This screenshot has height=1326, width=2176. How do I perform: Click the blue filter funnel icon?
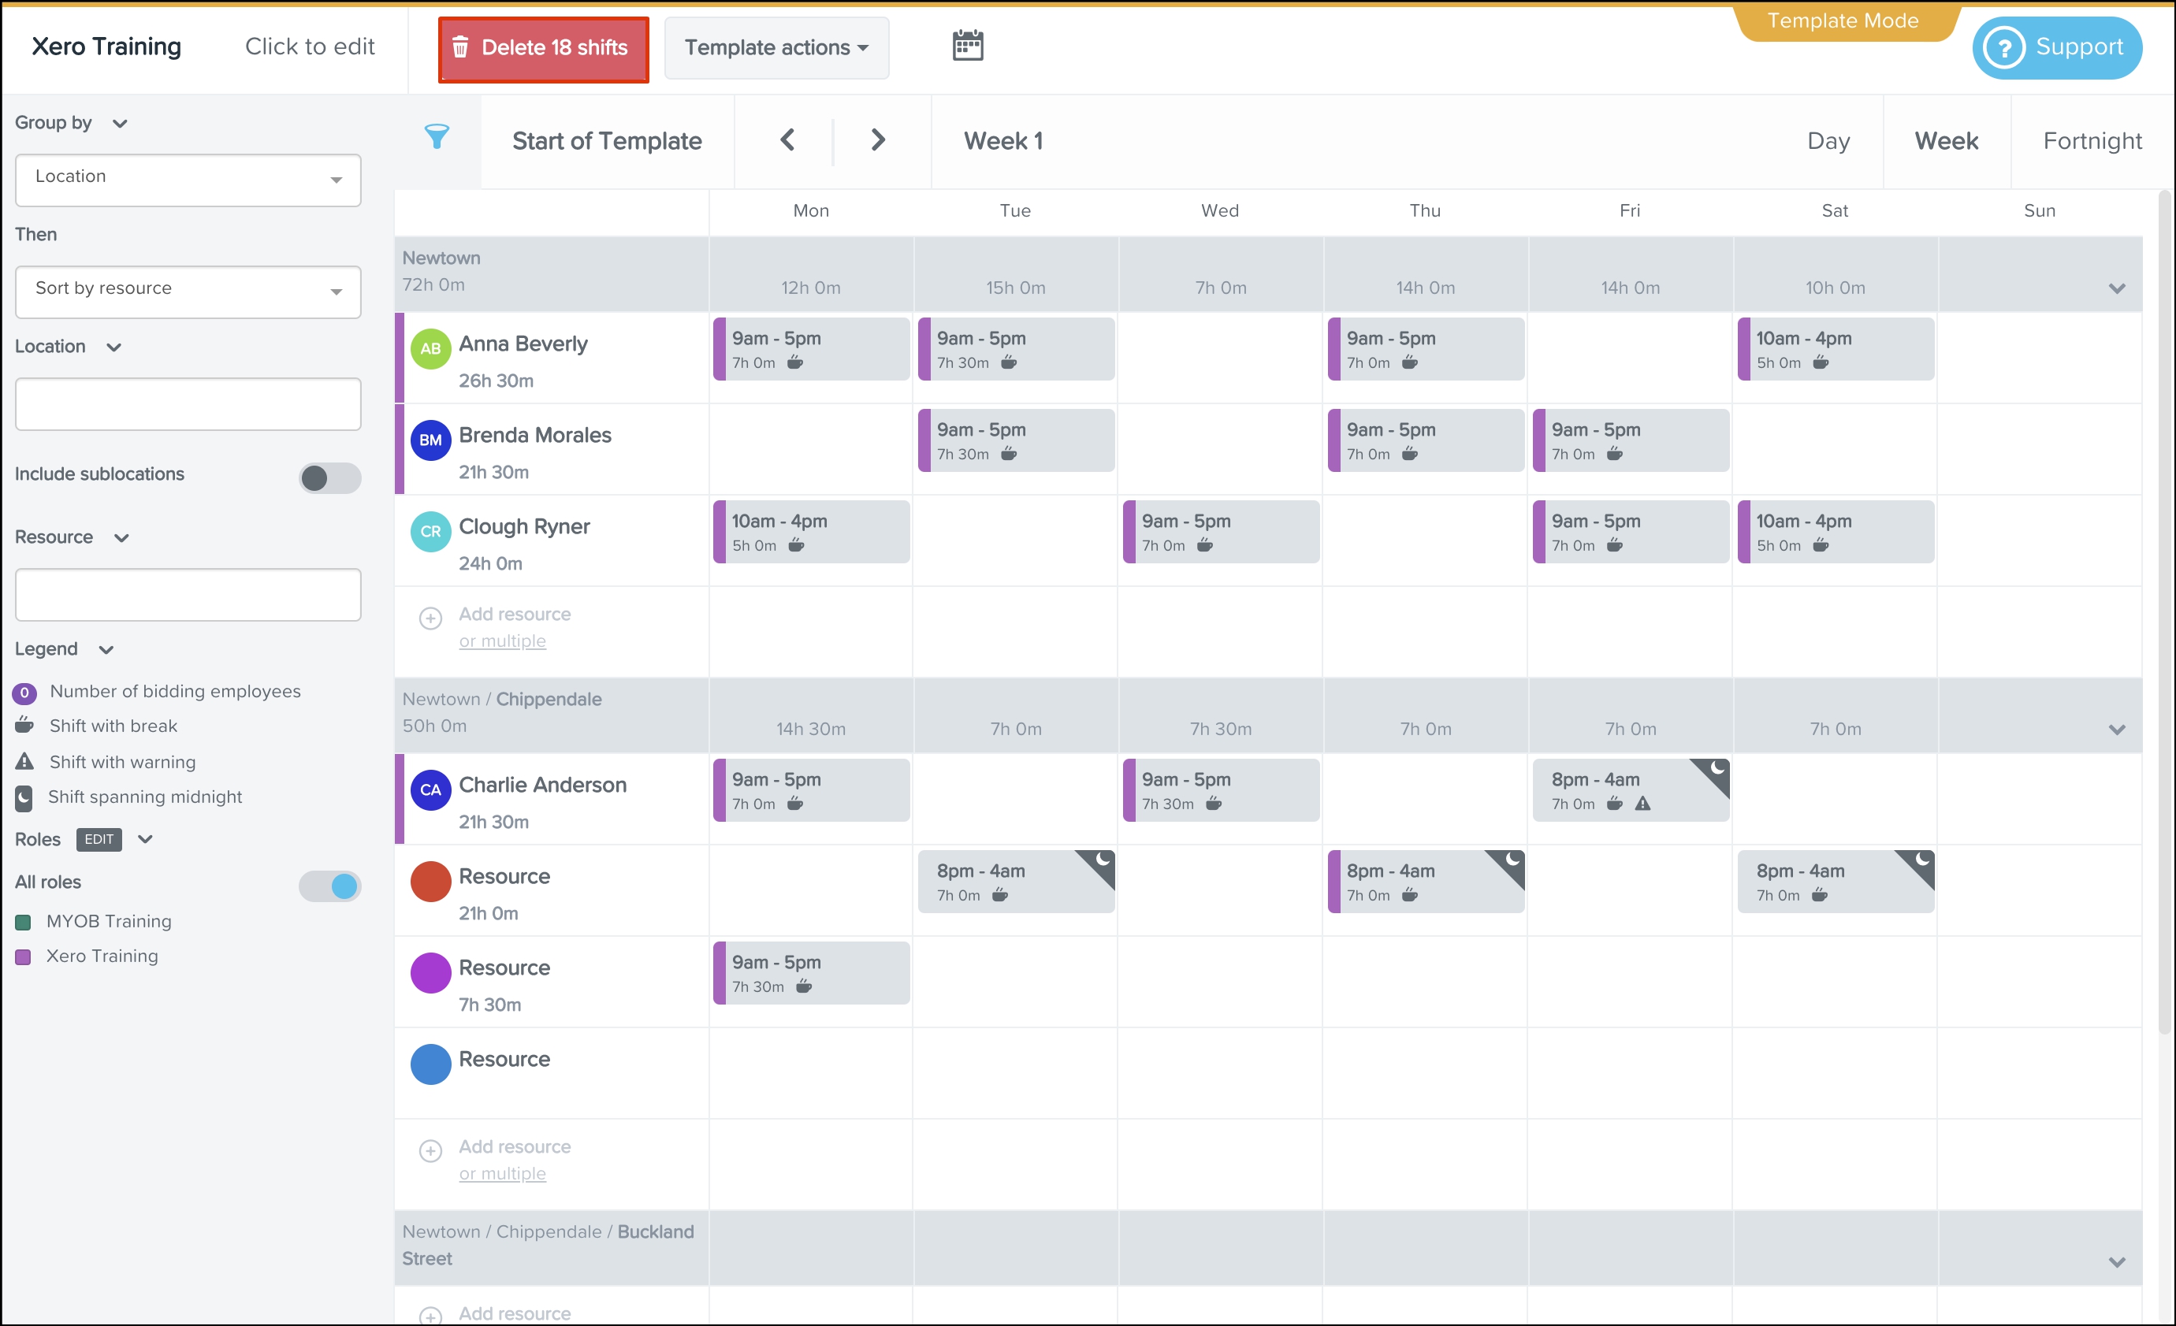pyautogui.click(x=437, y=137)
